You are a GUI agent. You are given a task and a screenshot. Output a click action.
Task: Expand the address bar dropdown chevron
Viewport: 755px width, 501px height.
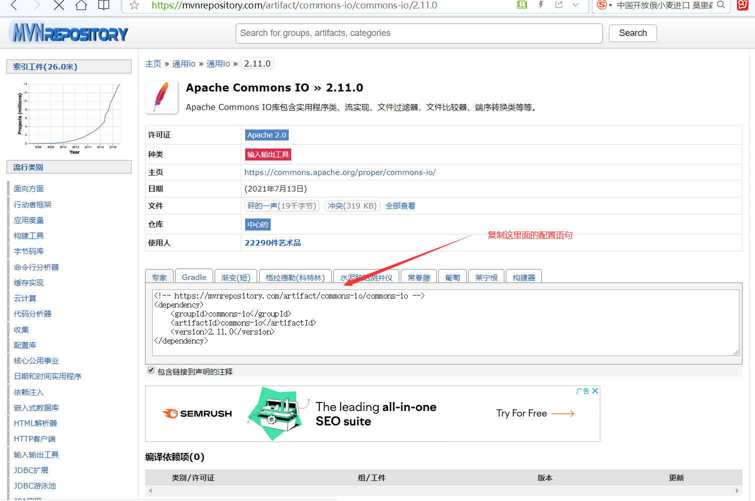point(576,4)
